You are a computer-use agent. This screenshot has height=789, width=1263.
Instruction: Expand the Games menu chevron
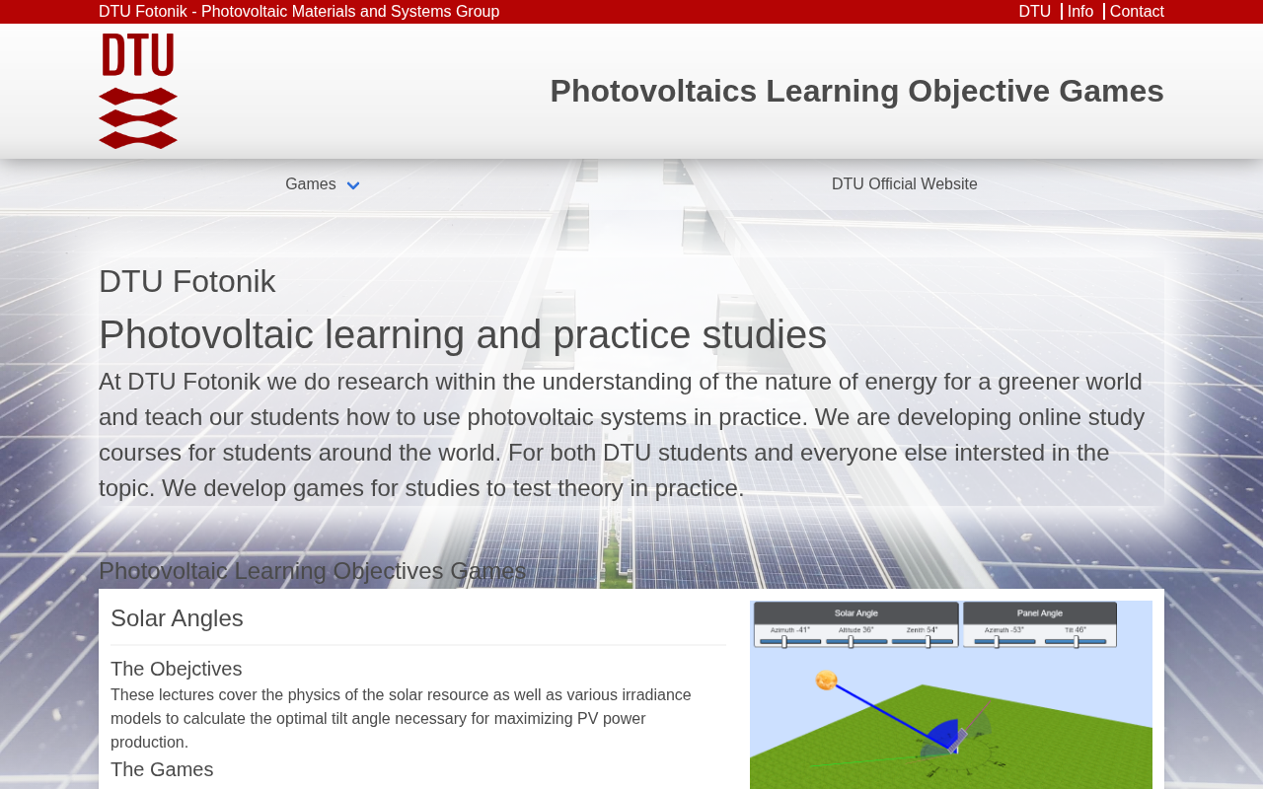point(353,185)
